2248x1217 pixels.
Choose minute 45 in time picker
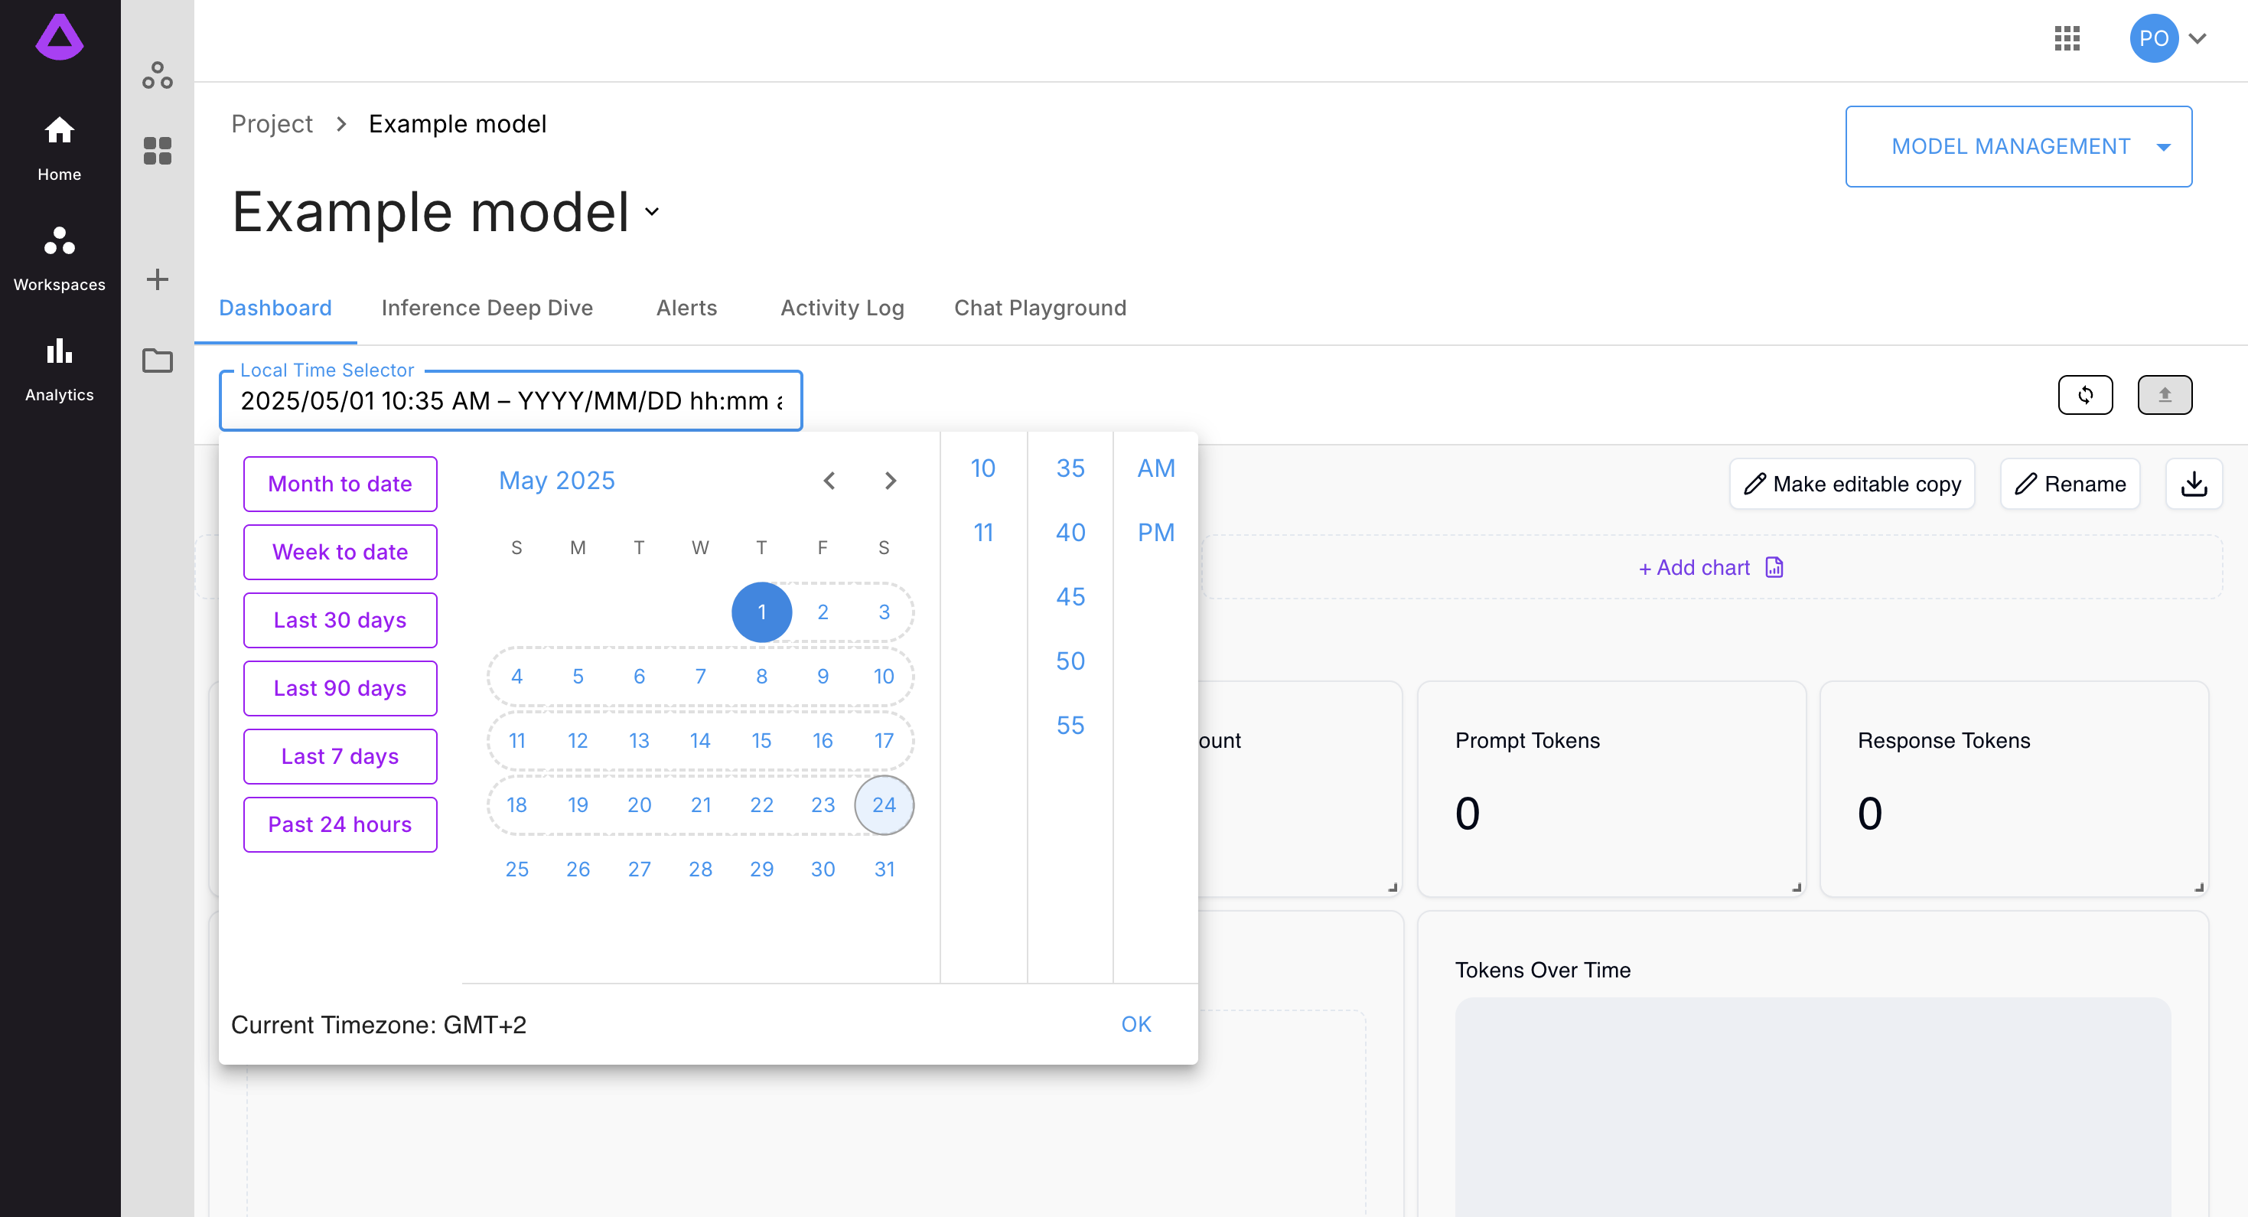[1070, 597]
